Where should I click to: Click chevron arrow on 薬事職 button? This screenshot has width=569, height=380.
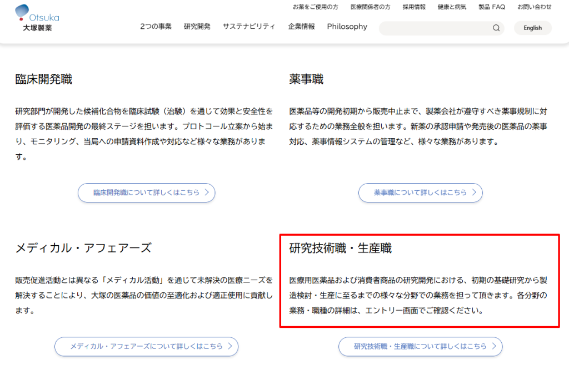(474, 192)
